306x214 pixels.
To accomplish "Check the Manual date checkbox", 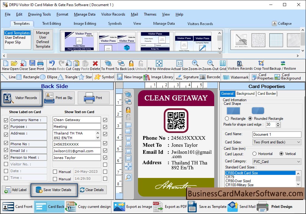I will pyautogui.click(x=55, y=172).
